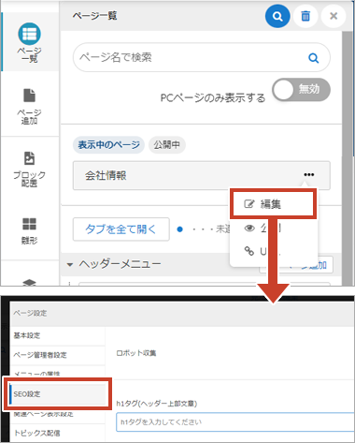
Task: Open ページ管理者設定 in page settings menu
Action: pos(58,355)
